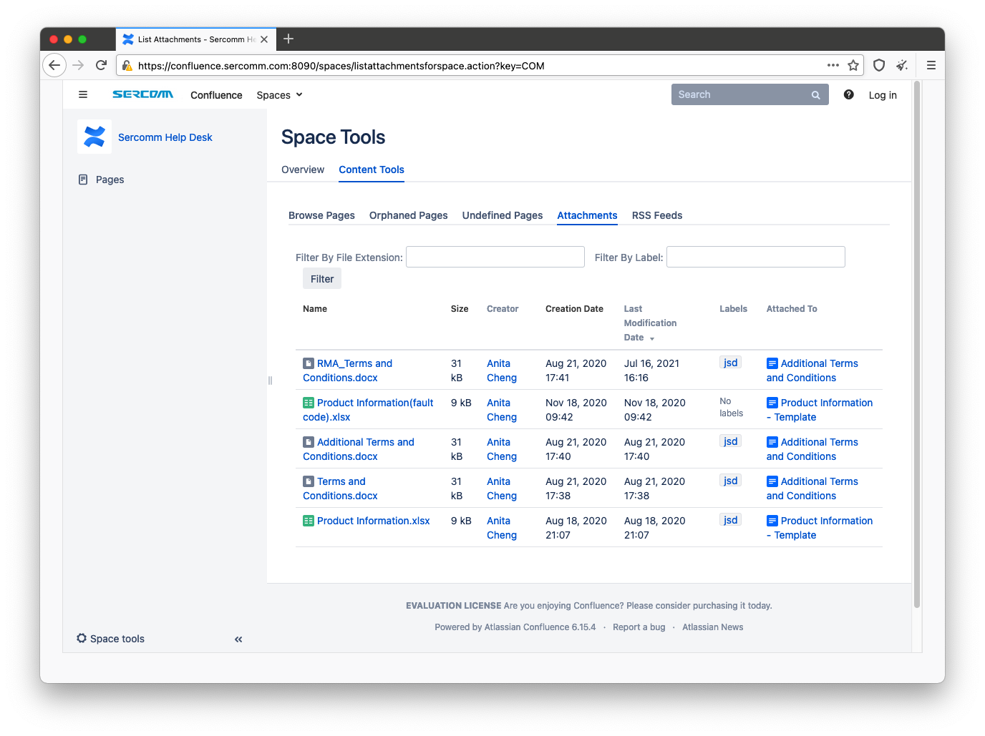Image resolution: width=985 pixels, height=736 pixels.
Task: Click the docx icon beside Terms and Conditions.docx
Action: pos(309,481)
